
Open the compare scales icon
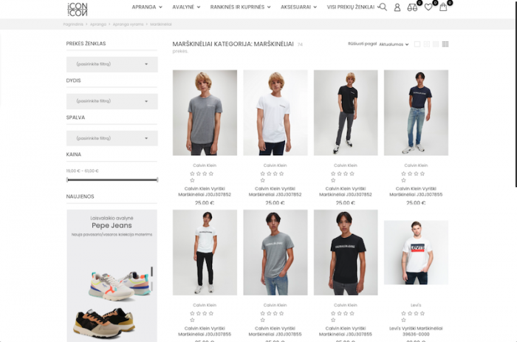412,7
